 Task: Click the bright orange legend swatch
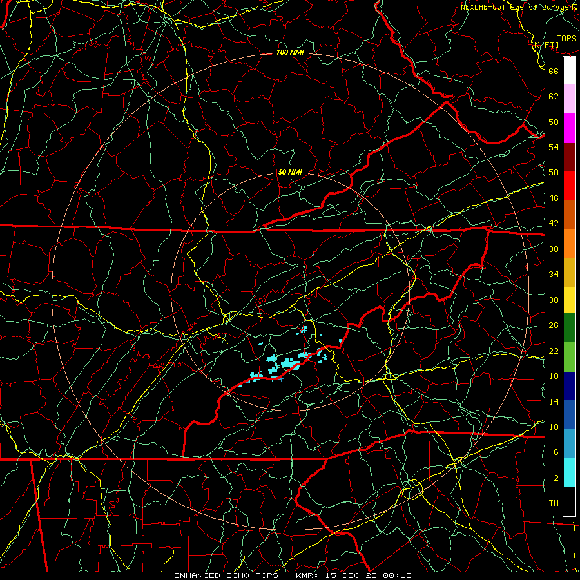[x=569, y=244]
